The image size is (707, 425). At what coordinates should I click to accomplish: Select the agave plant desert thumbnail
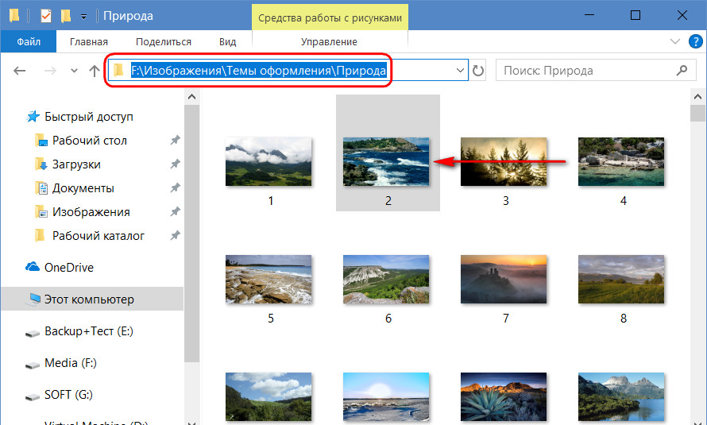point(503,396)
